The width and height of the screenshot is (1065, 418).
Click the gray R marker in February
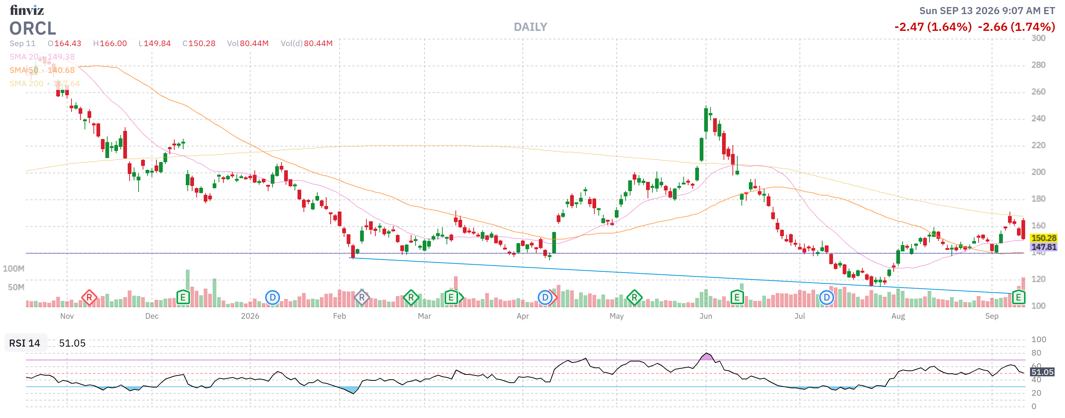(362, 298)
